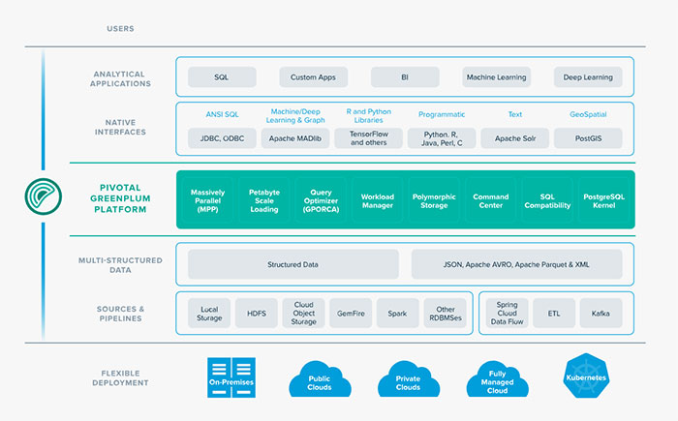Click the Public Clouds cloud icon

(319, 379)
